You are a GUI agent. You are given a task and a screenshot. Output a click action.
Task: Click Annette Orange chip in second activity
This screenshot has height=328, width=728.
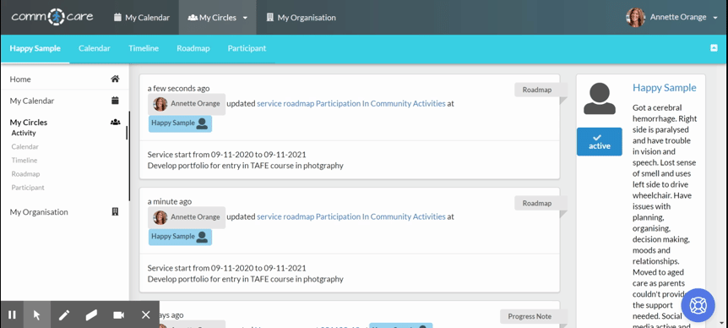(x=187, y=217)
